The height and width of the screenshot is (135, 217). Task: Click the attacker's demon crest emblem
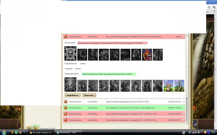click(71, 53)
